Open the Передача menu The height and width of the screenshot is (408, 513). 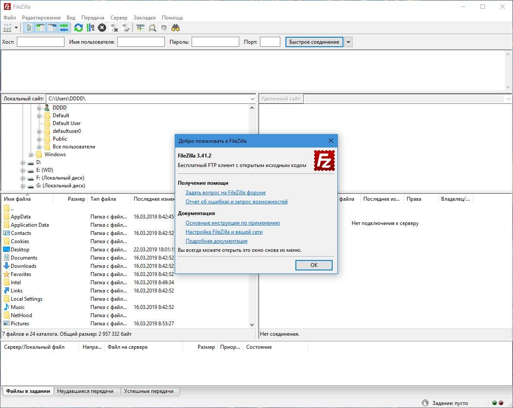coord(93,18)
